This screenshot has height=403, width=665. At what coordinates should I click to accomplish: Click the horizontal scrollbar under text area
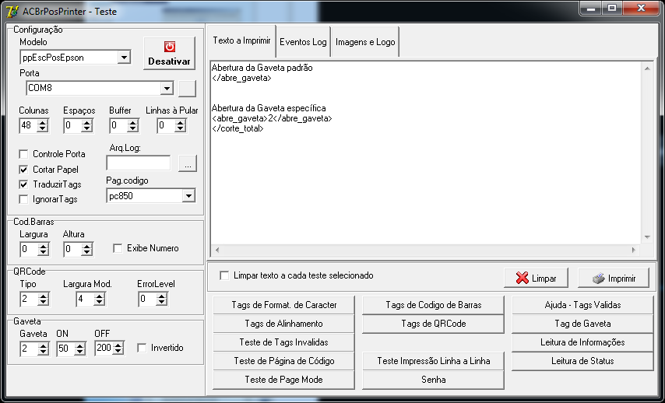pyautogui.click(x=425, y=250)
